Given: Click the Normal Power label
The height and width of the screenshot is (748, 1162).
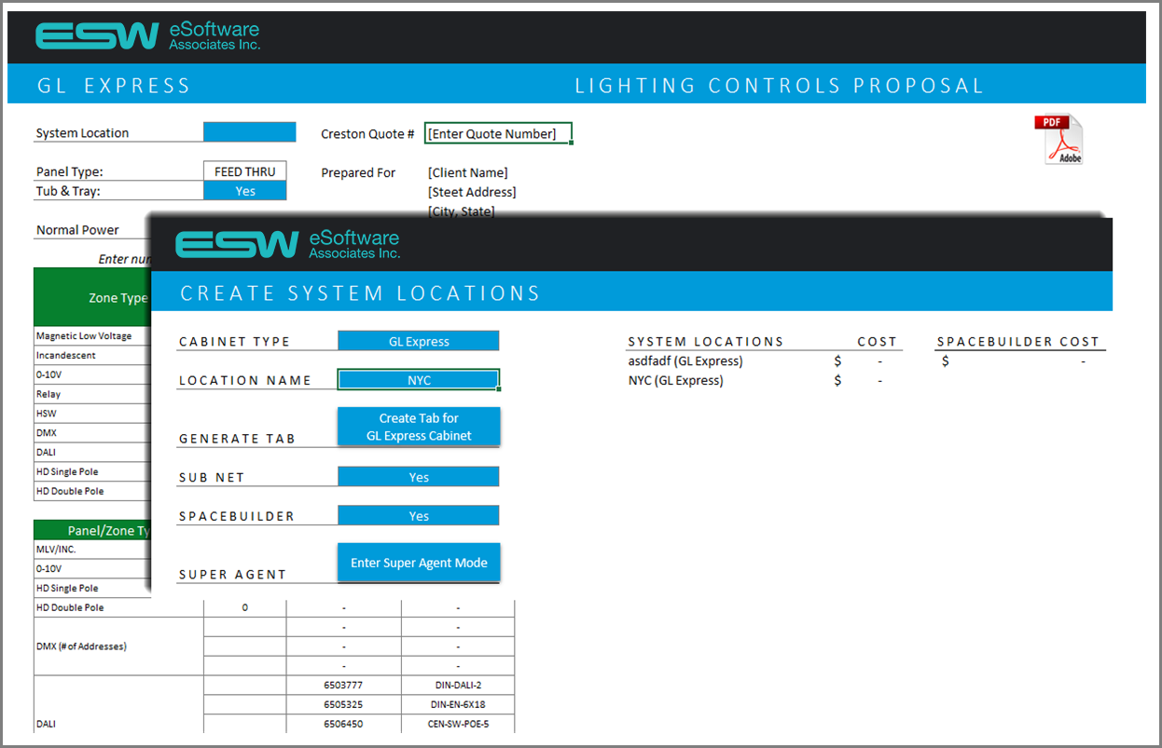Looking at the screenshot, I should click(77, 230).
